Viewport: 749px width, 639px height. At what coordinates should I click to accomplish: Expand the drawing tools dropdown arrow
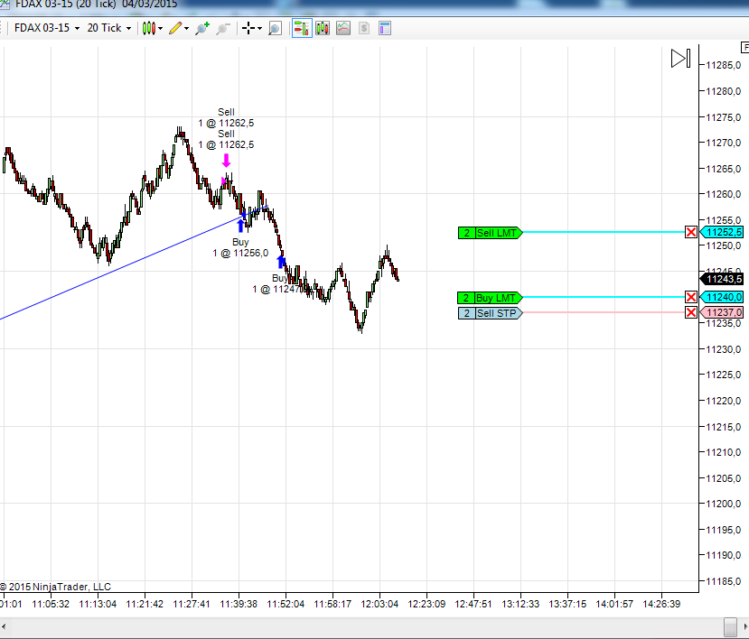[x=187, y=29]
